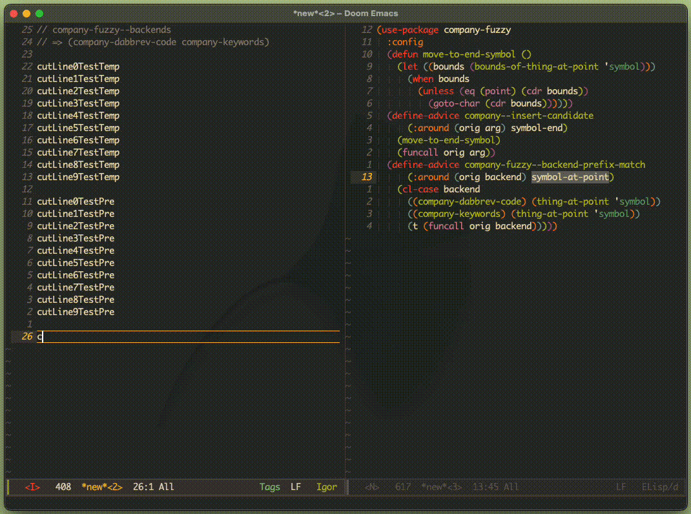Click goto-char in the right pane
The width and height of the screenshot is (691, 514).
[456, 103]
